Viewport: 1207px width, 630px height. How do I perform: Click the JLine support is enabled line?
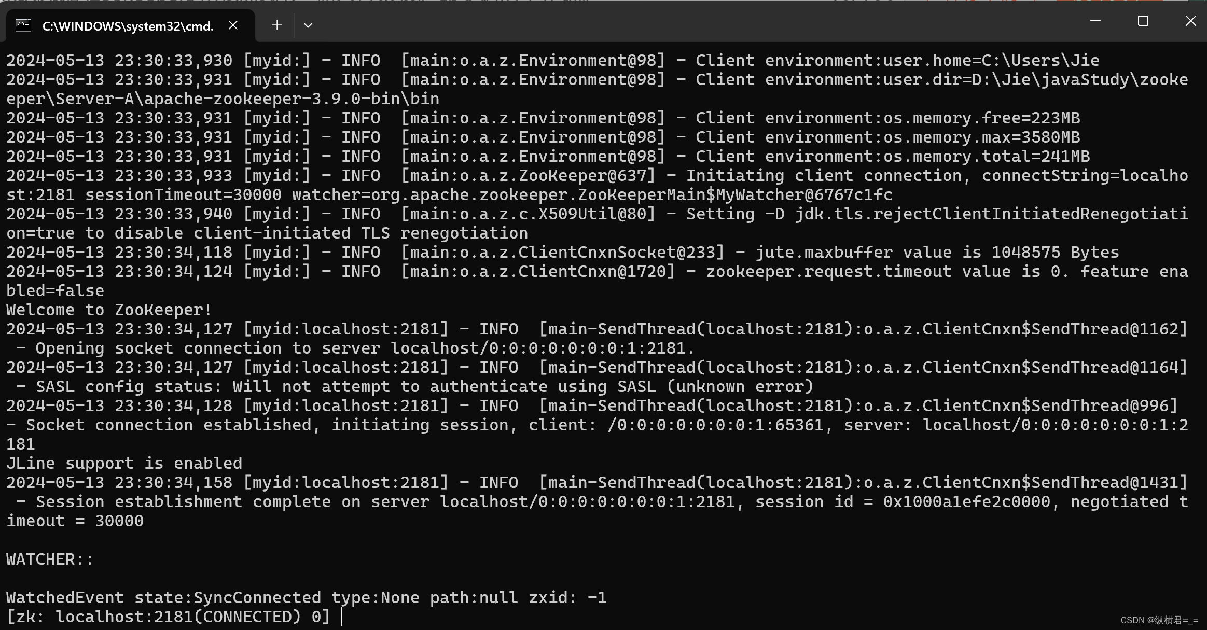(124, 463)
